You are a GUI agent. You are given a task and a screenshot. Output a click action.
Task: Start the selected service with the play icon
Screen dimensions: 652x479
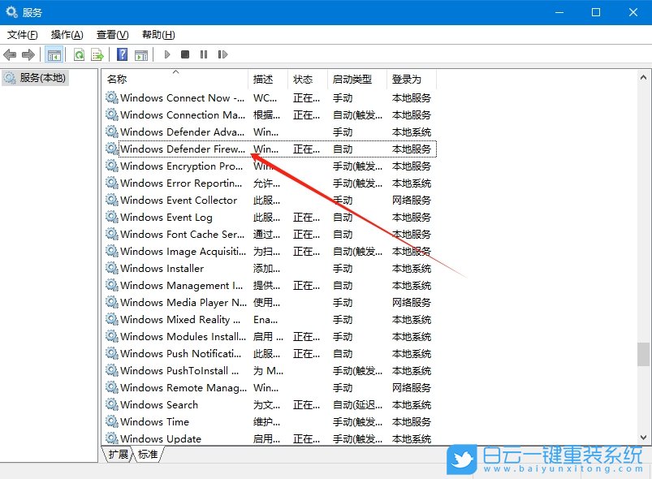click(x=166, y=54)
